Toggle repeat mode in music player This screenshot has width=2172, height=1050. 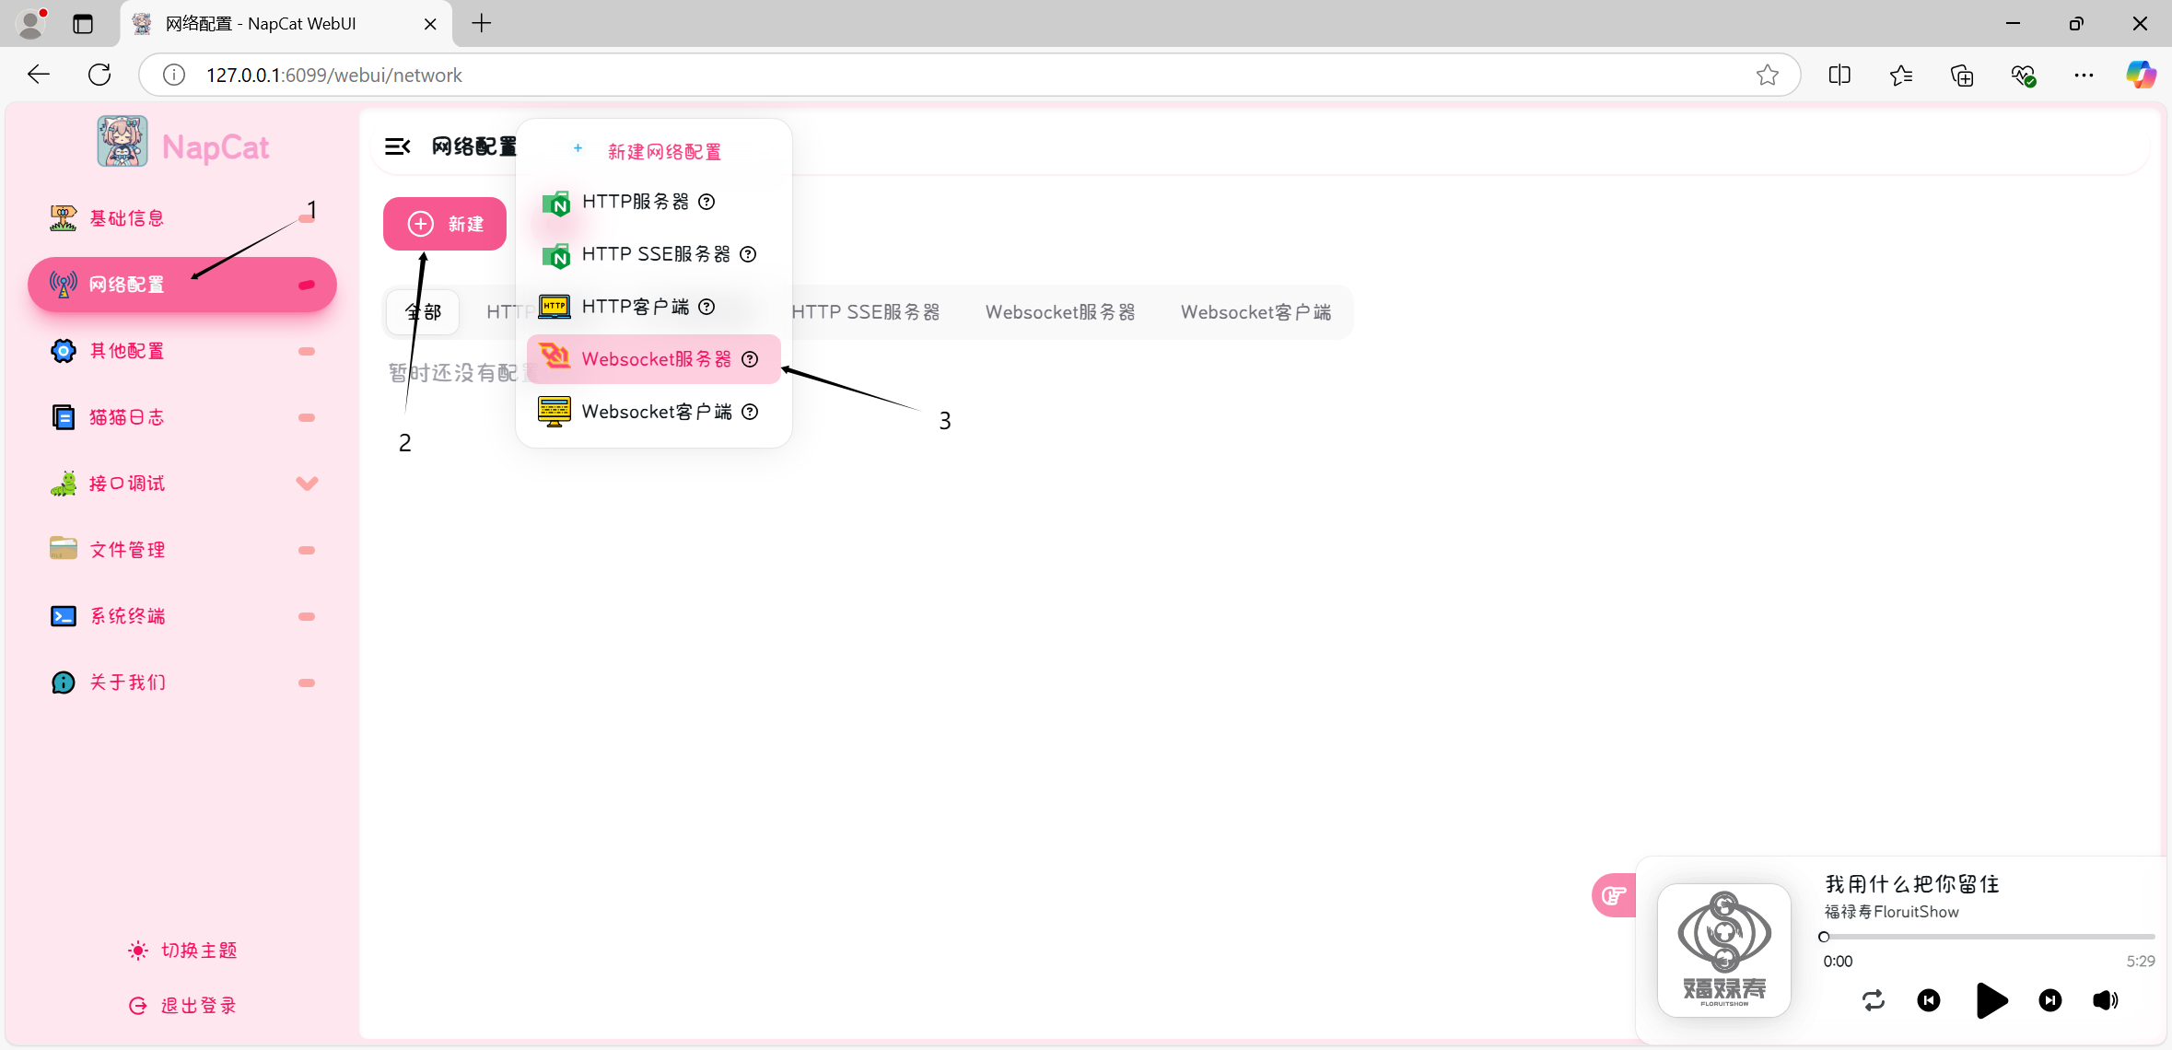pyautogui.click(x=1874, y=1000)
